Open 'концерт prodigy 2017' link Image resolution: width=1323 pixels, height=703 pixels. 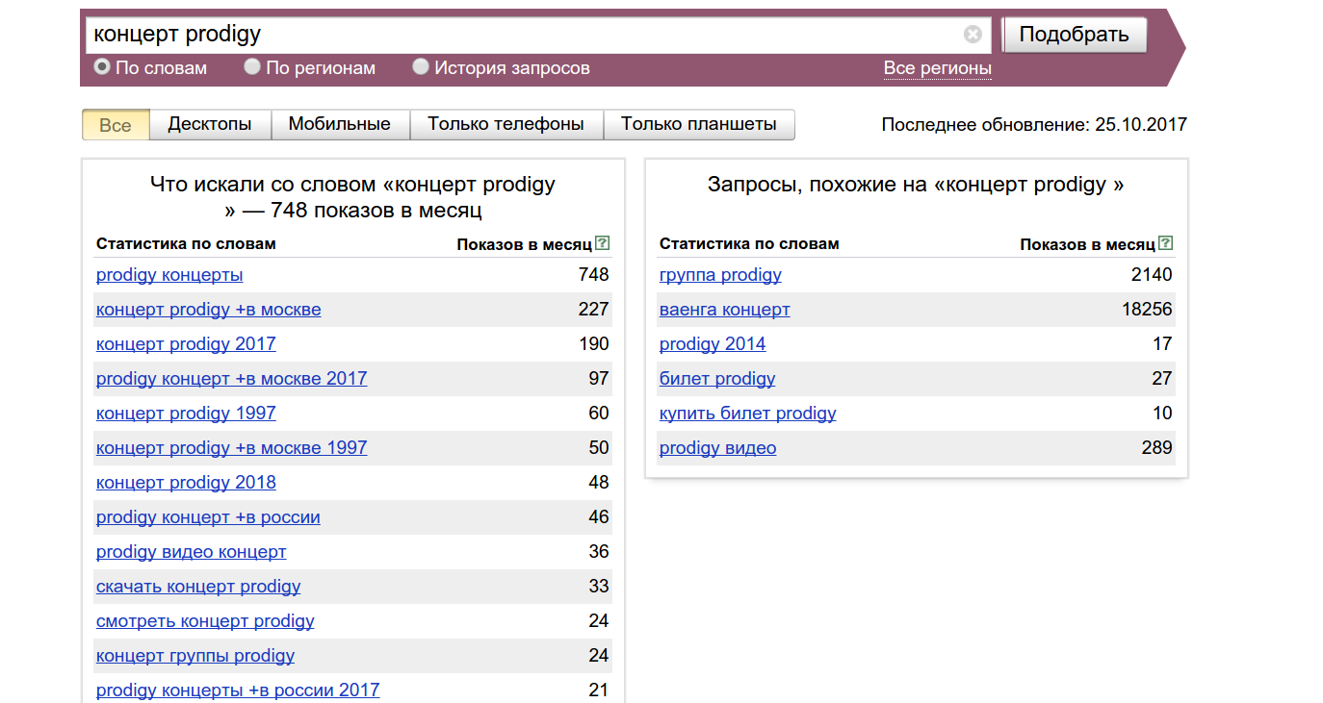tap(186, 344)
